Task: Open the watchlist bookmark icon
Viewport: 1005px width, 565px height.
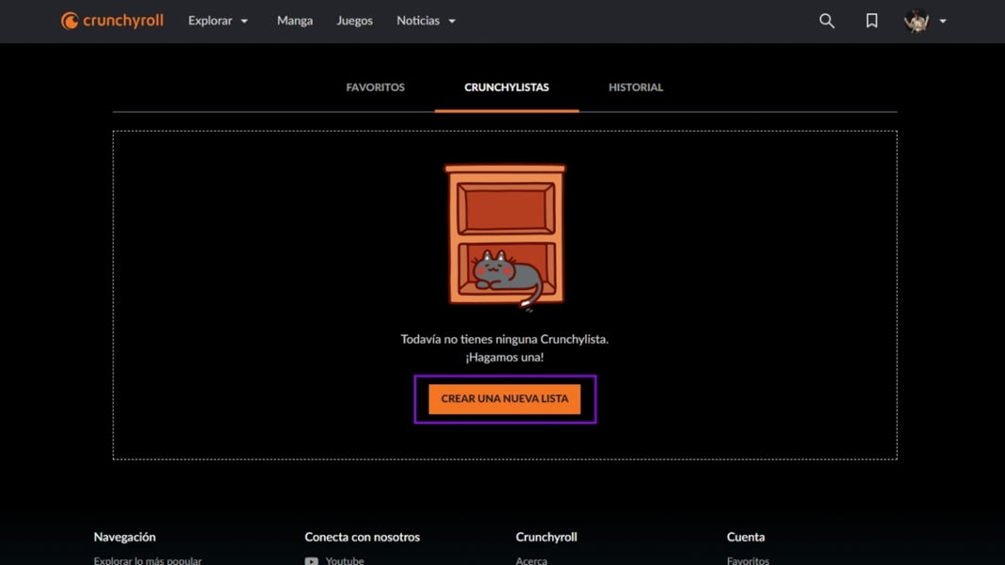Action: pyautogui.click(x=871, y=21)
